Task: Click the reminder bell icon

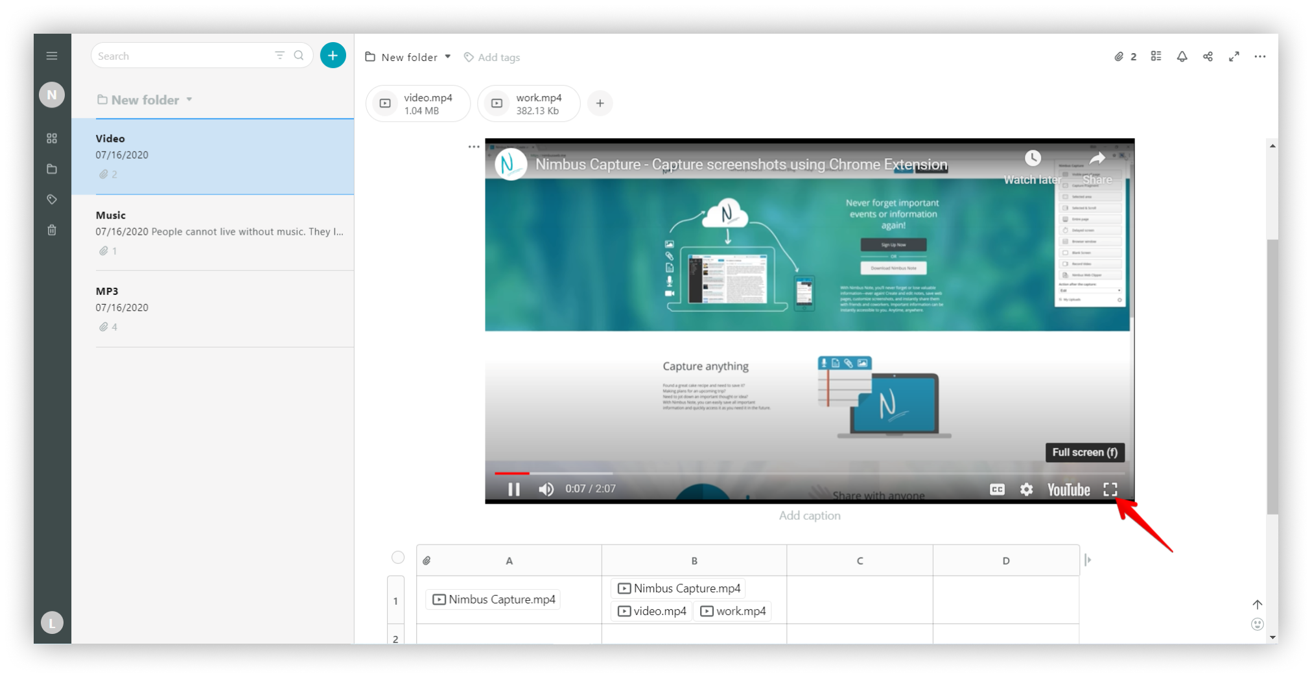Action: coord(1182,56)
